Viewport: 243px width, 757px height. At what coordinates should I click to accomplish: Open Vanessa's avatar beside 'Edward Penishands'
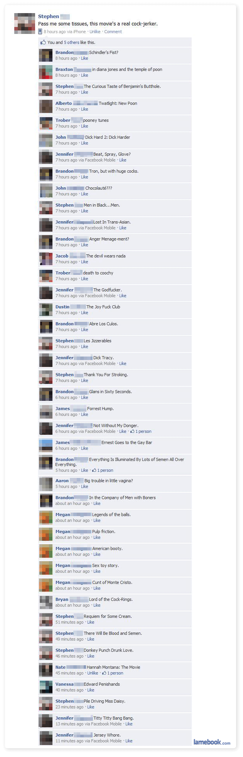[46, 687]
